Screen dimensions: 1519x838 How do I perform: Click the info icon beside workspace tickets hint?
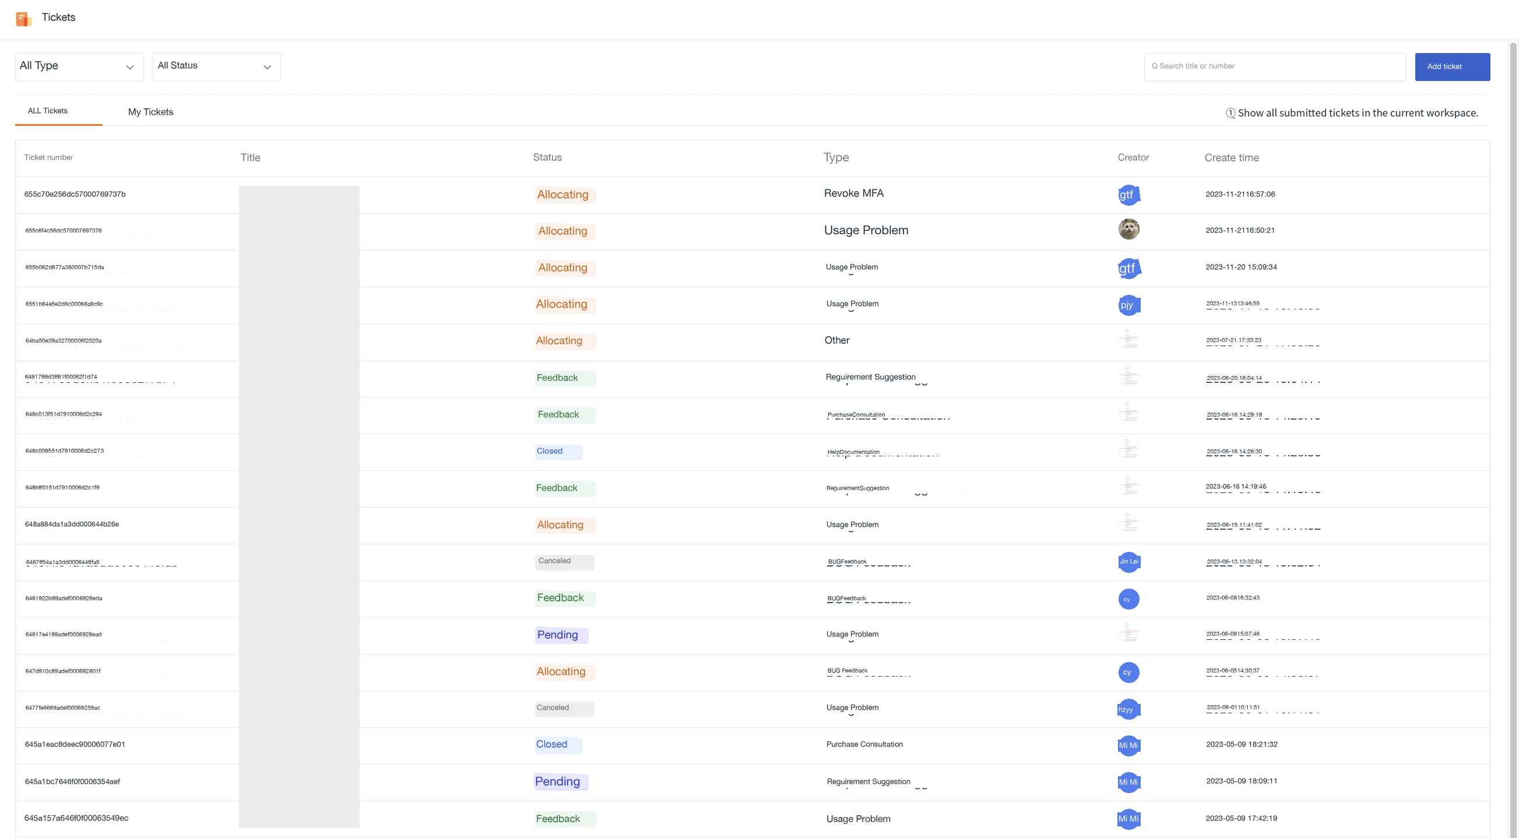point(1230,112)
